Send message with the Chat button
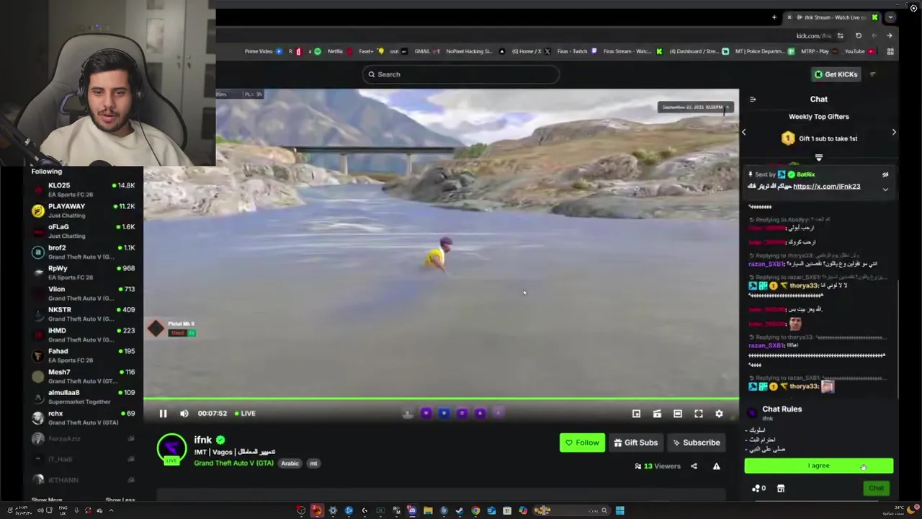 876,488
